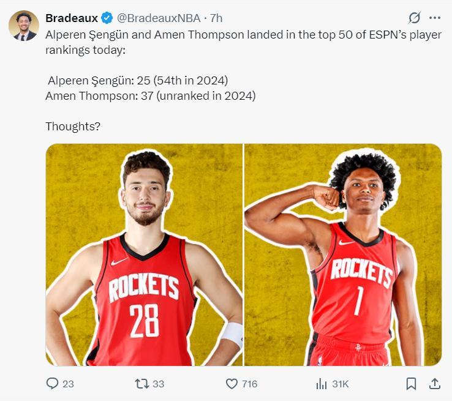The width and height of the screenshot is (452, 402).
Task: Click the reply speech bubble icon
Action: [53, 384]
